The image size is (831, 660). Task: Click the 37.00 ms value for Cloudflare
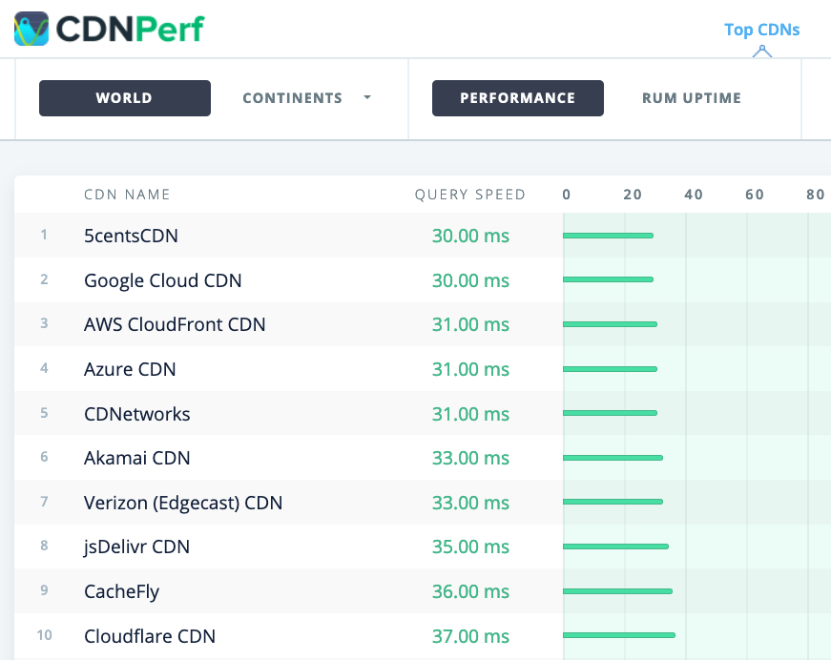pyautogui.click(x=470, y=636)
